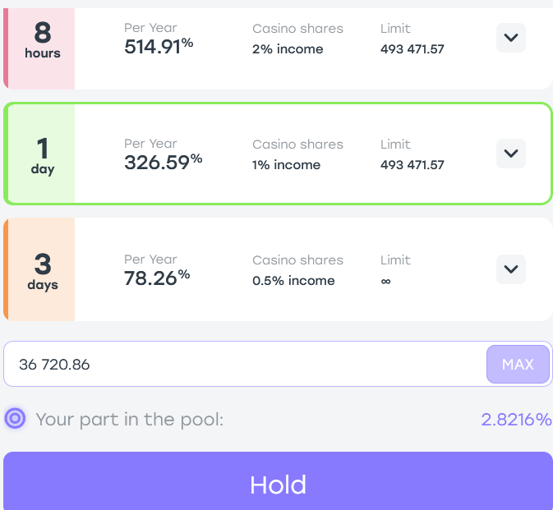The height and width of the screenshot is (510, 553).
Task: Click the MAX amount button
Action: [x=518, y=364]
